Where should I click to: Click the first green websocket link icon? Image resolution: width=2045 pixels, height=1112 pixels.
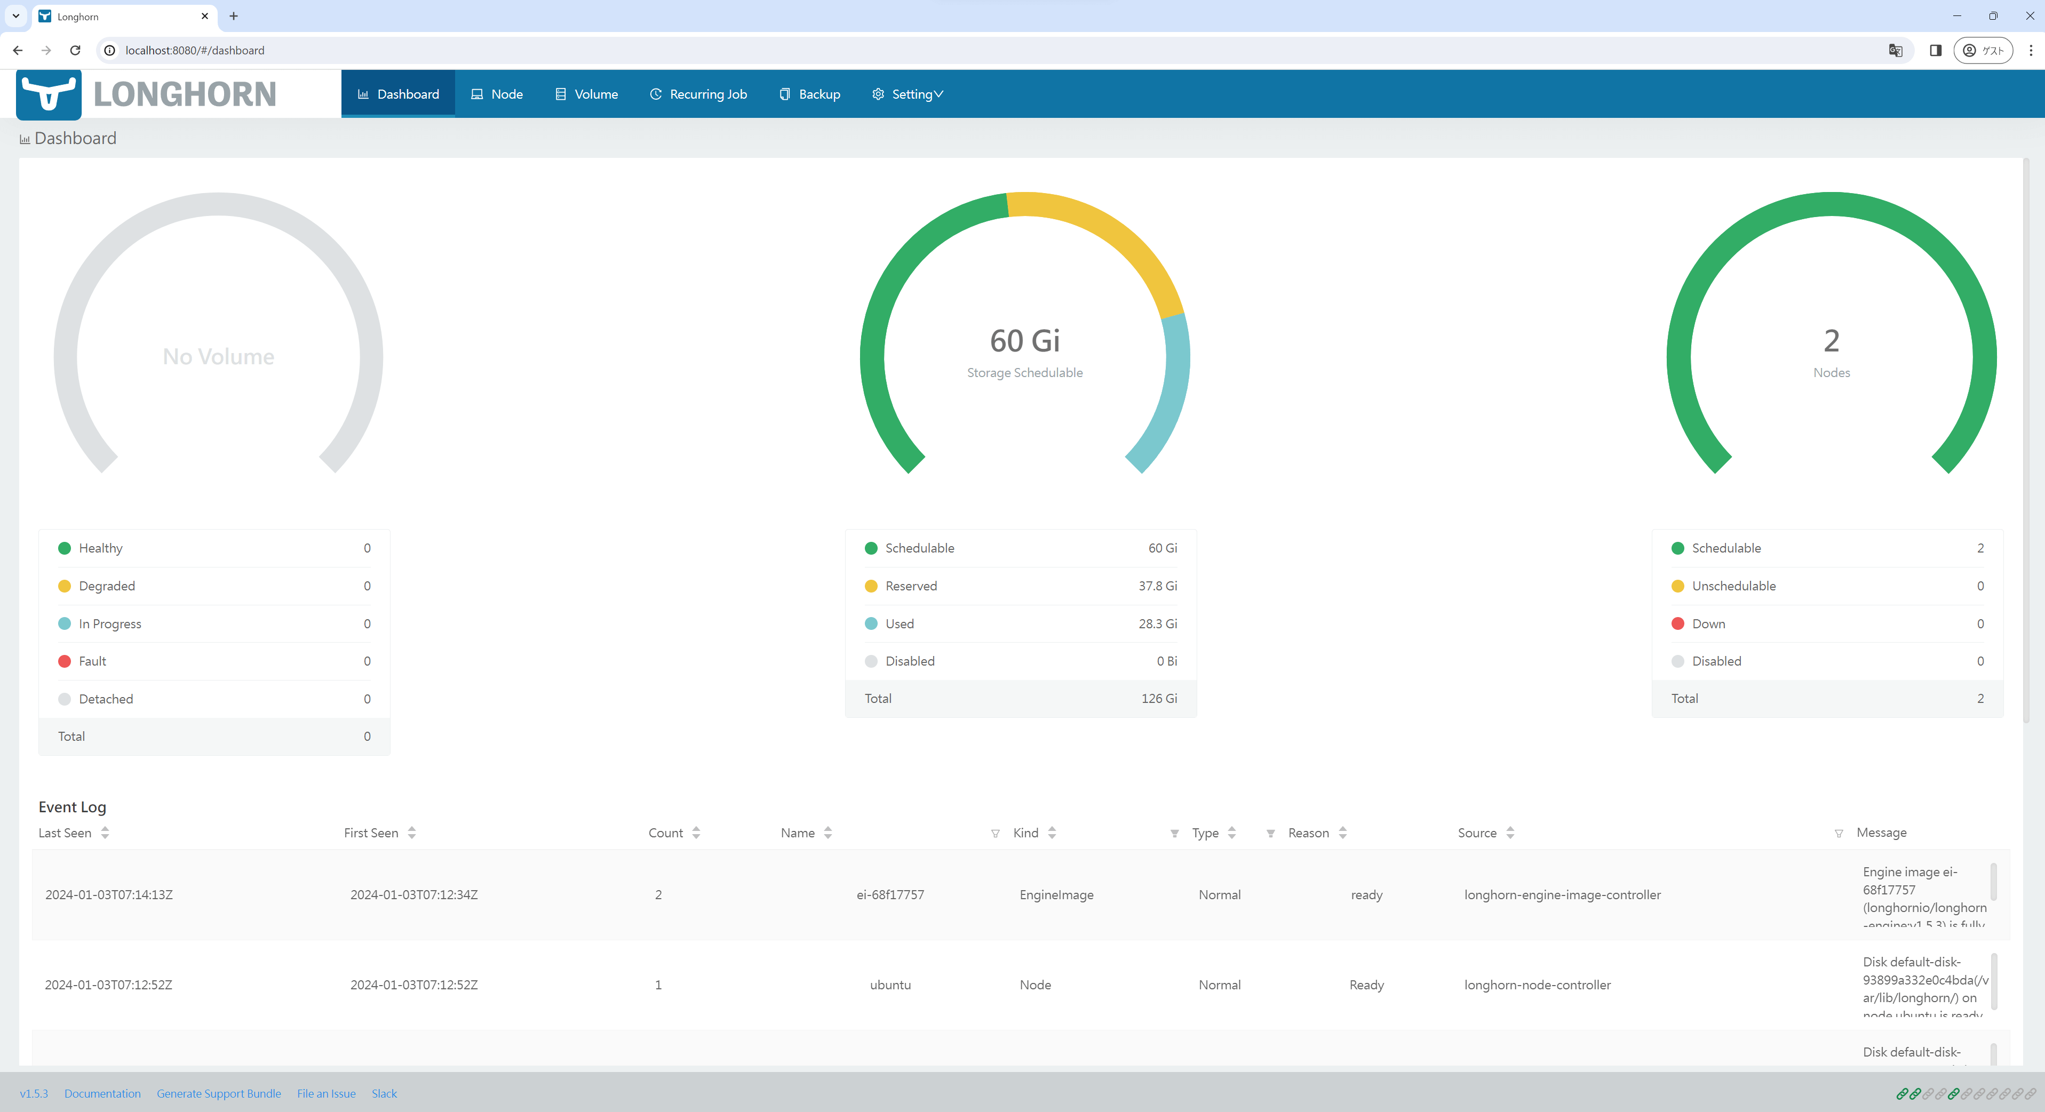click(1902, 1094)
